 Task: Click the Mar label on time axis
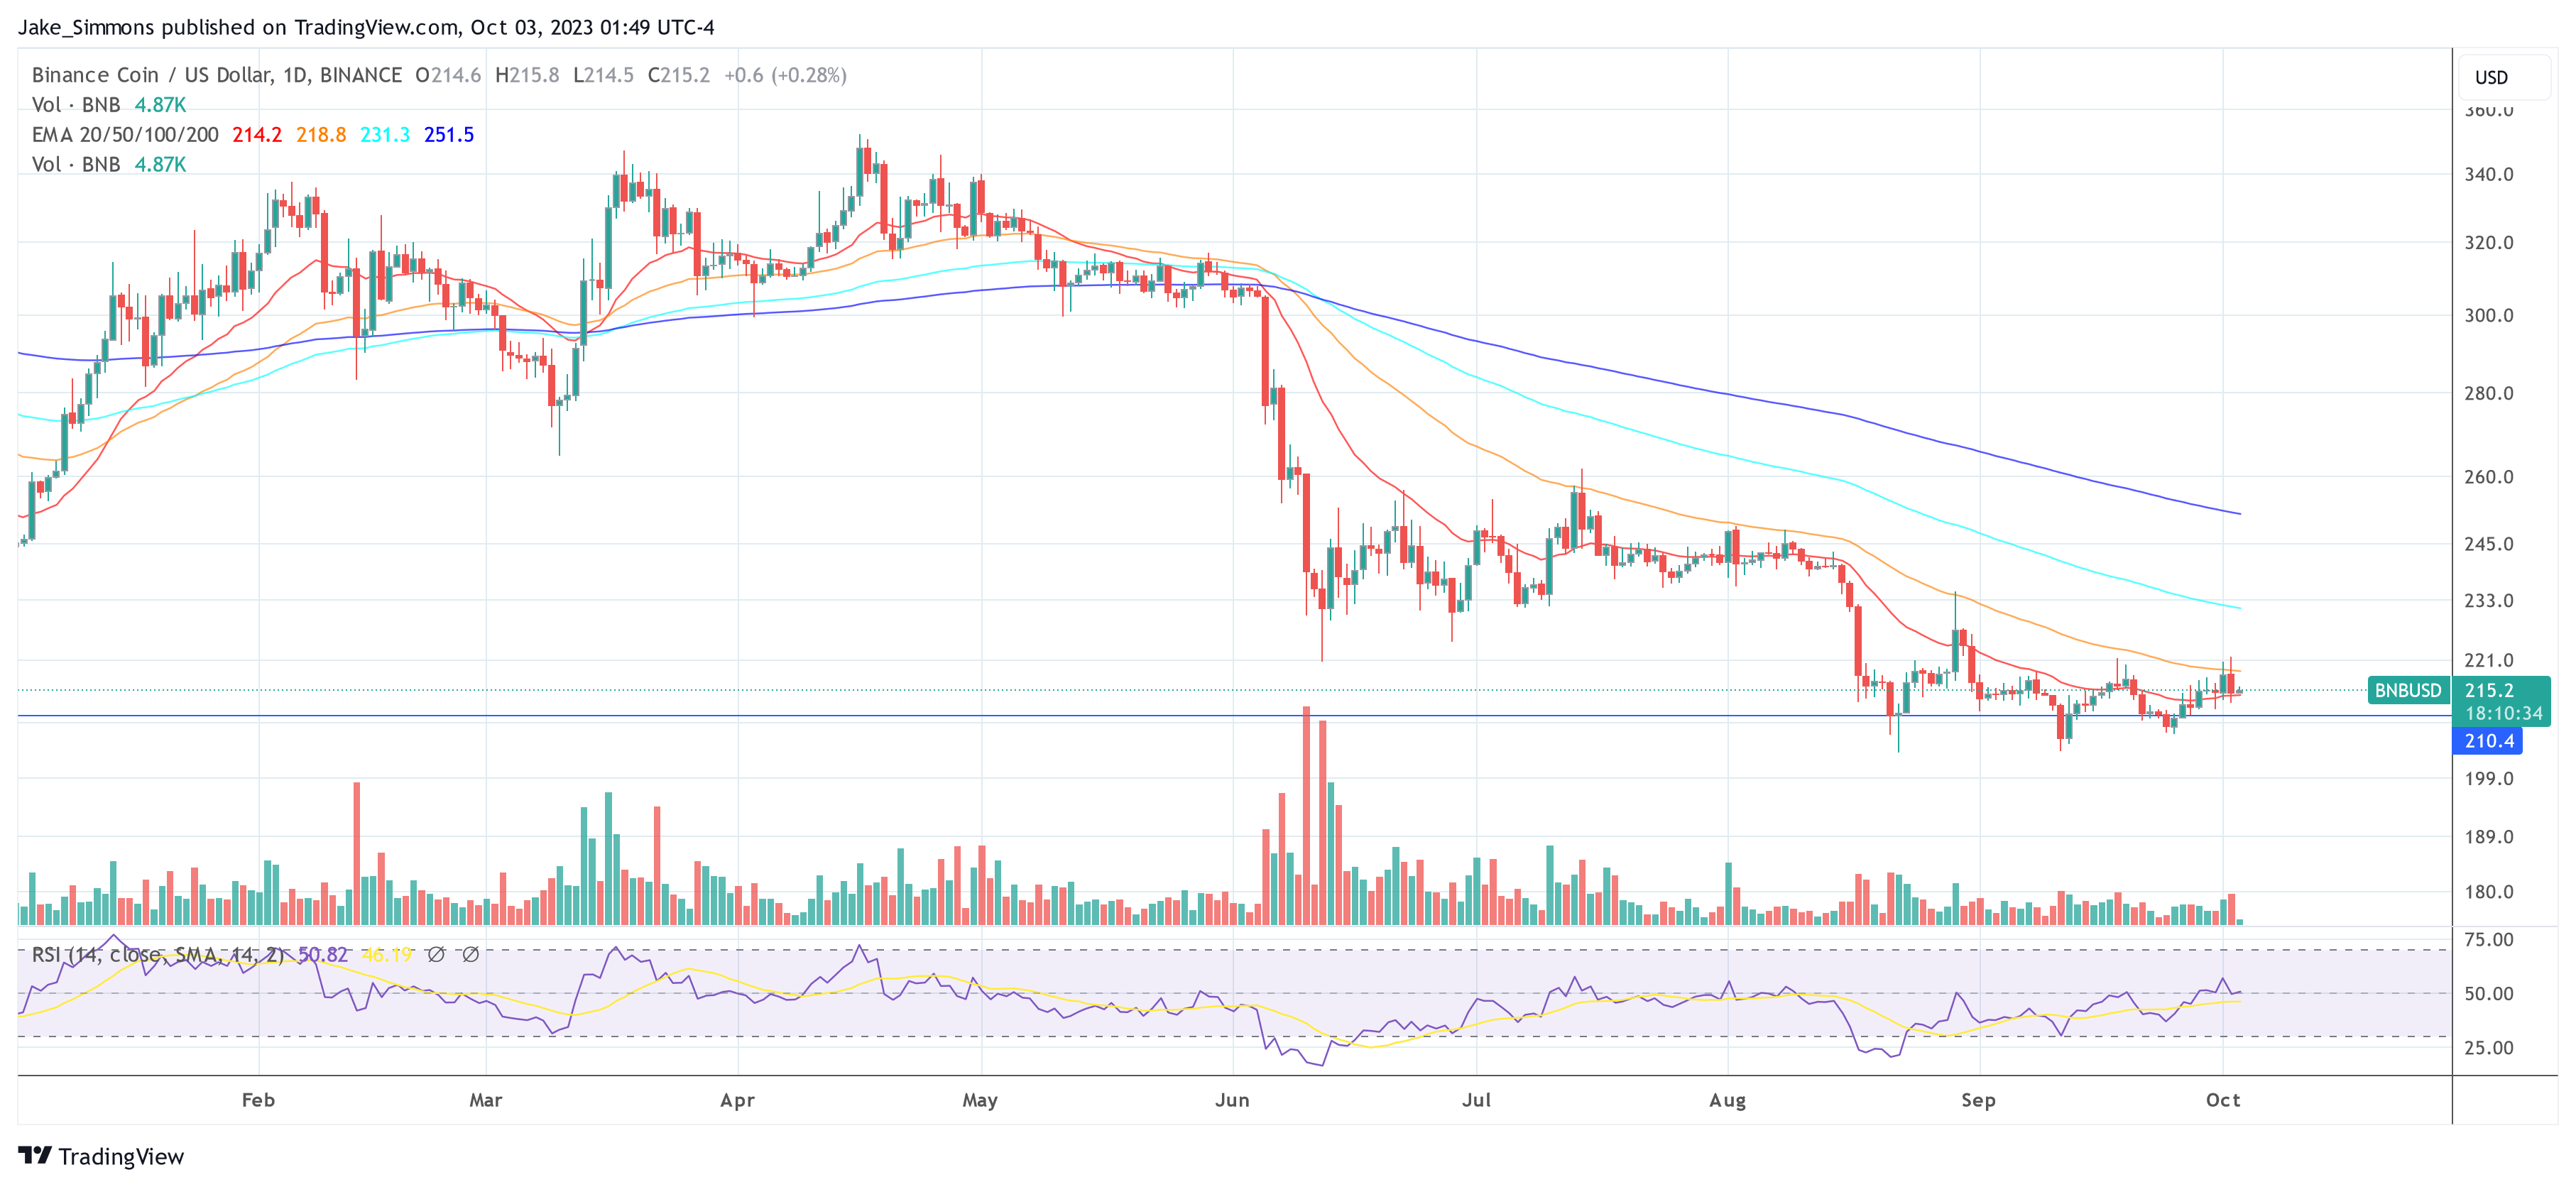(x=486, y=1100)
